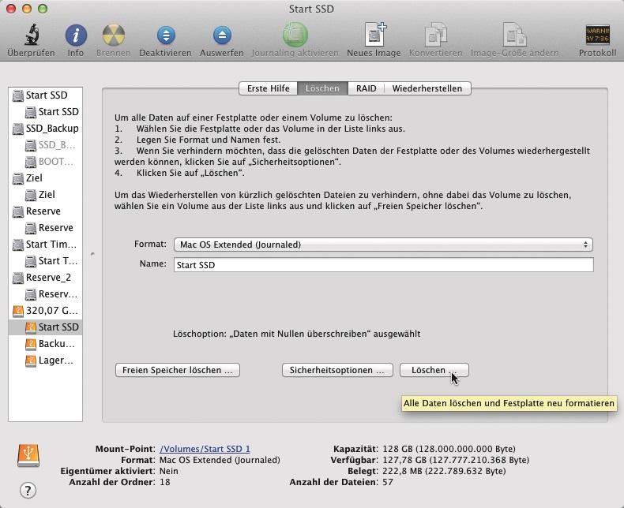Image resolution: width=624 pixels, height=508 pixels.
Task: Select the Reserv… volume under Reserve_2
Action: [45, 294]
